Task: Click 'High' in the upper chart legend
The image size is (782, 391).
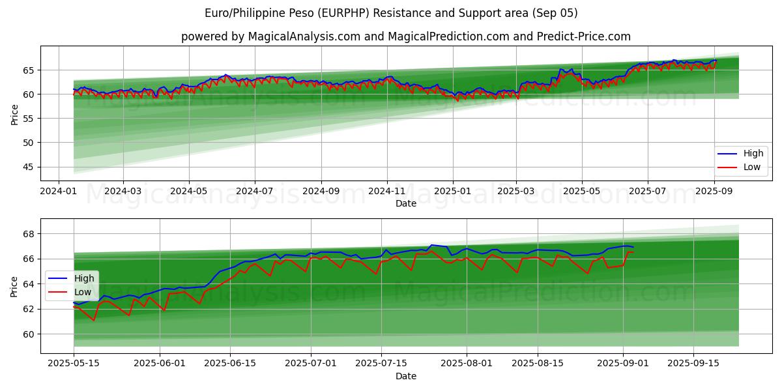Action: pyautogui.click(x=755, y=154)
